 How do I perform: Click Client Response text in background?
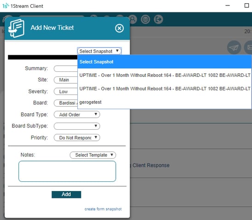[151, 165]
